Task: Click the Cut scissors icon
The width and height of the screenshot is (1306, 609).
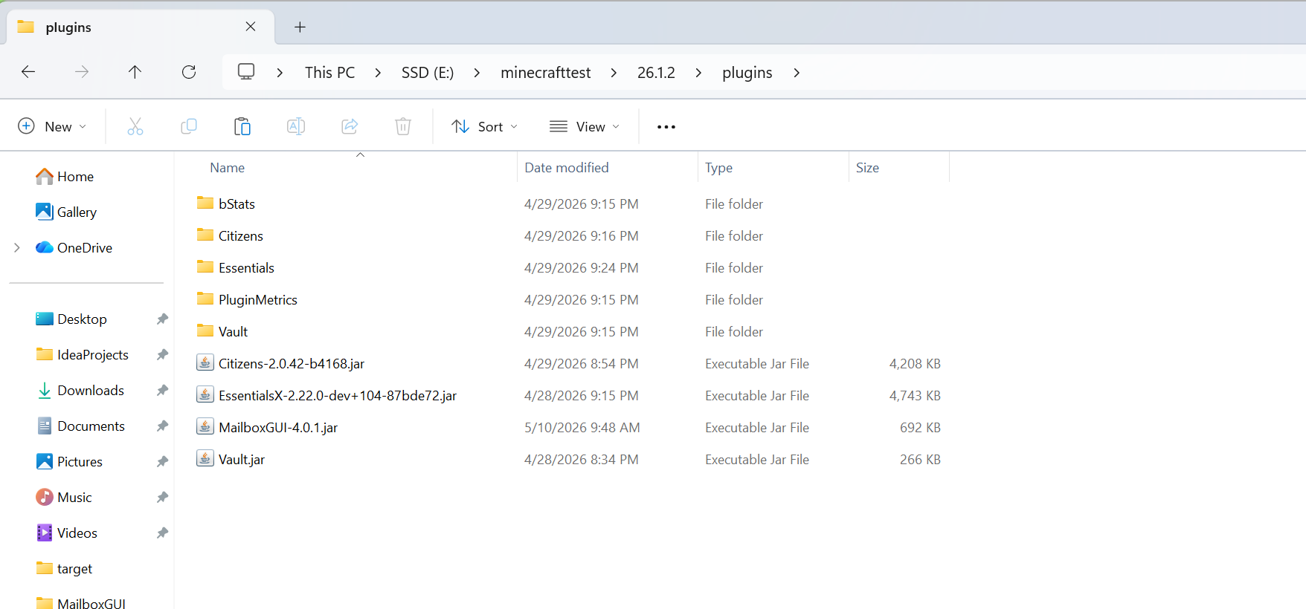Action: click(135, 127)
